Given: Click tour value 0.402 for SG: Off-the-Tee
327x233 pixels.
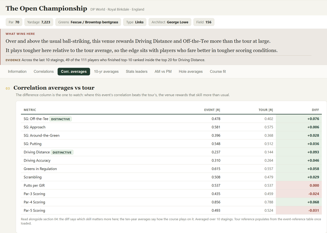Looking at the screenshot, I should [269, 119].
